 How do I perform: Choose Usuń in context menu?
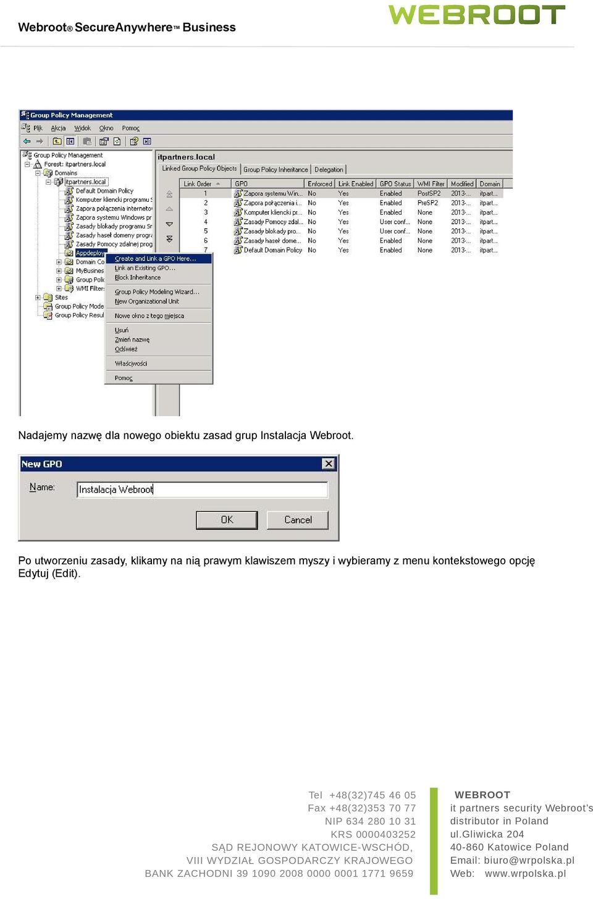(159, 330)
